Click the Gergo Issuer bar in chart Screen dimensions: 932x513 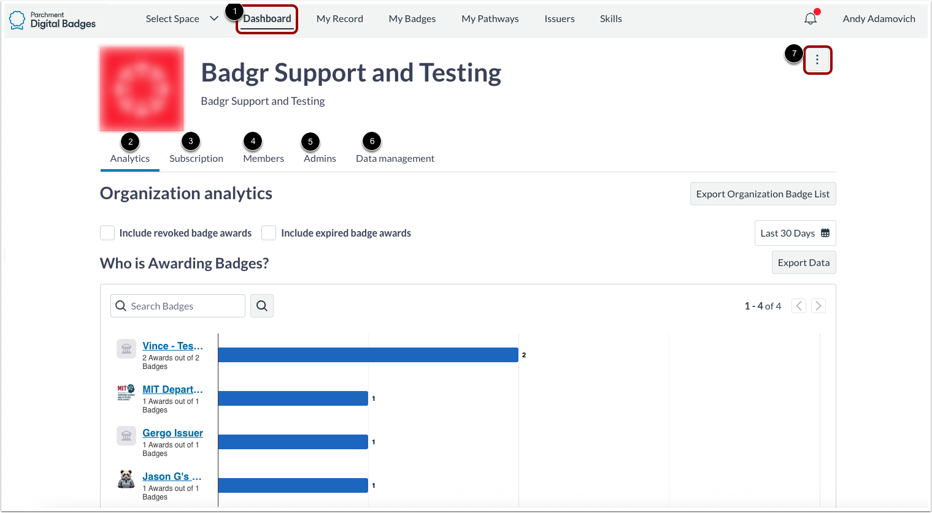click(293, 442)
